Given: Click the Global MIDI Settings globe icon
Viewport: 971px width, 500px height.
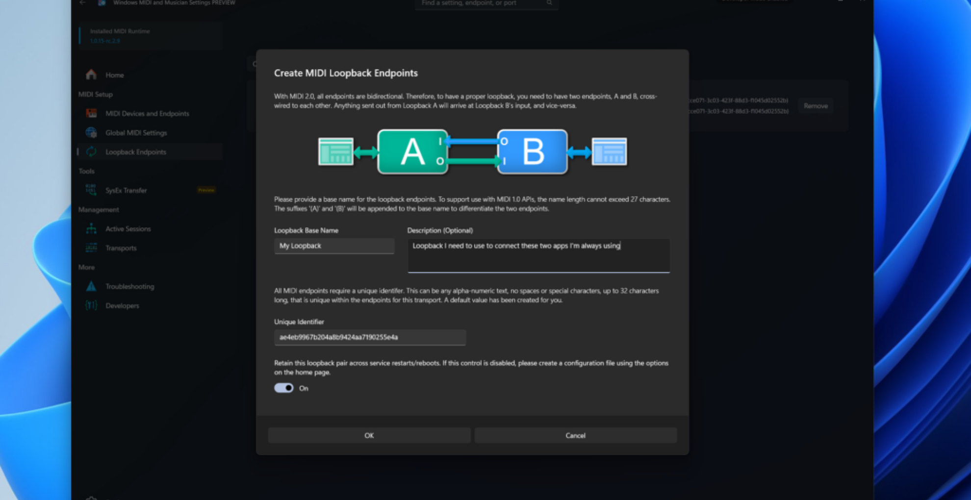Looking at the screenshot, I should 91,132.
